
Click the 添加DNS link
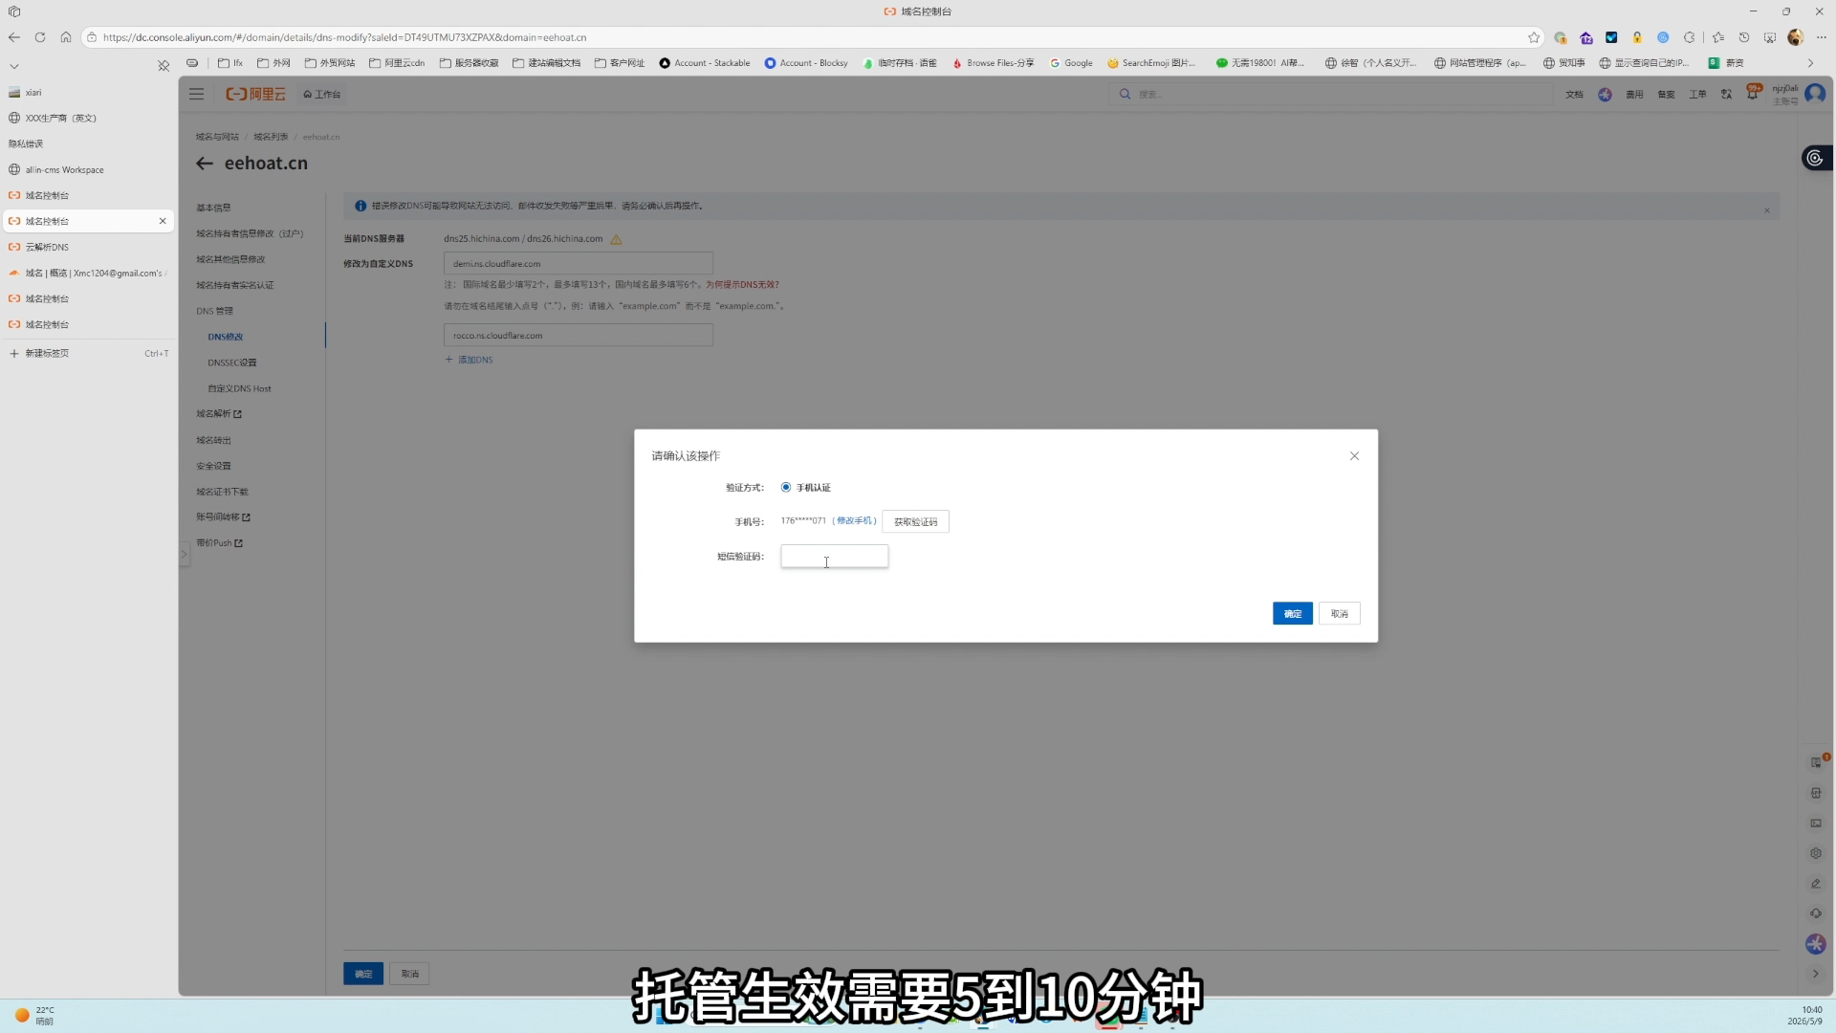[470, 360]
